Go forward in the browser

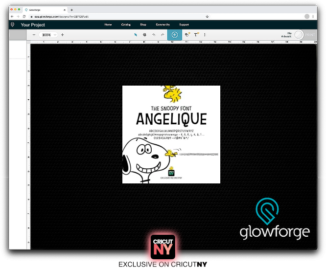(18, 17)
